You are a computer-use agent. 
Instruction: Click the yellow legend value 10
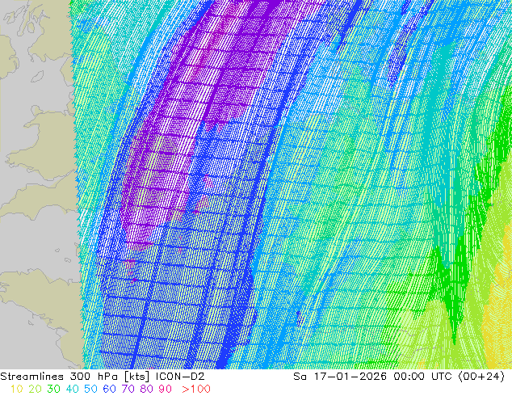[x=16, y=389]
